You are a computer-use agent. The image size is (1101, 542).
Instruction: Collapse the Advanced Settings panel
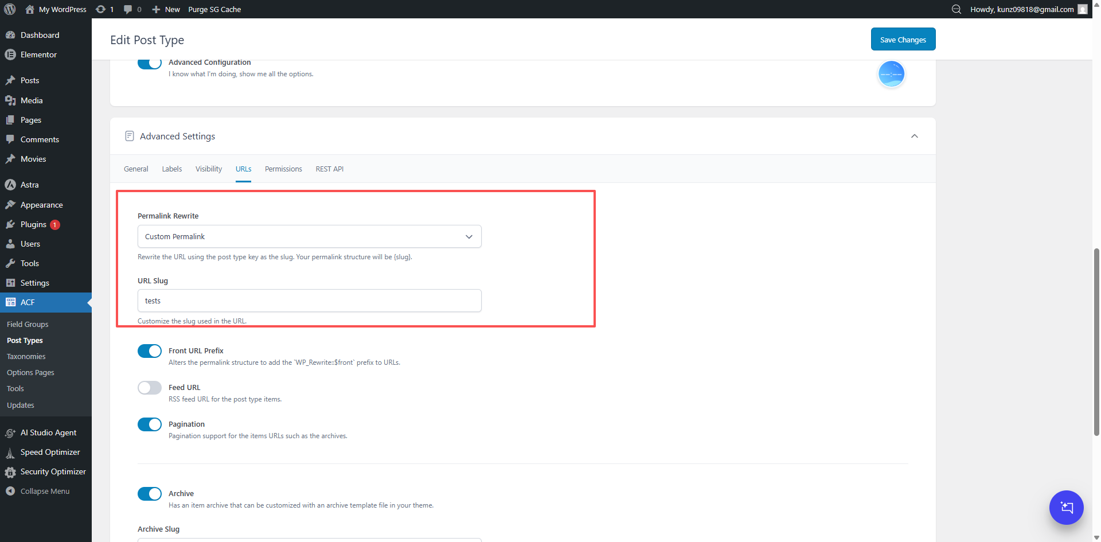(x=914, y=136)
